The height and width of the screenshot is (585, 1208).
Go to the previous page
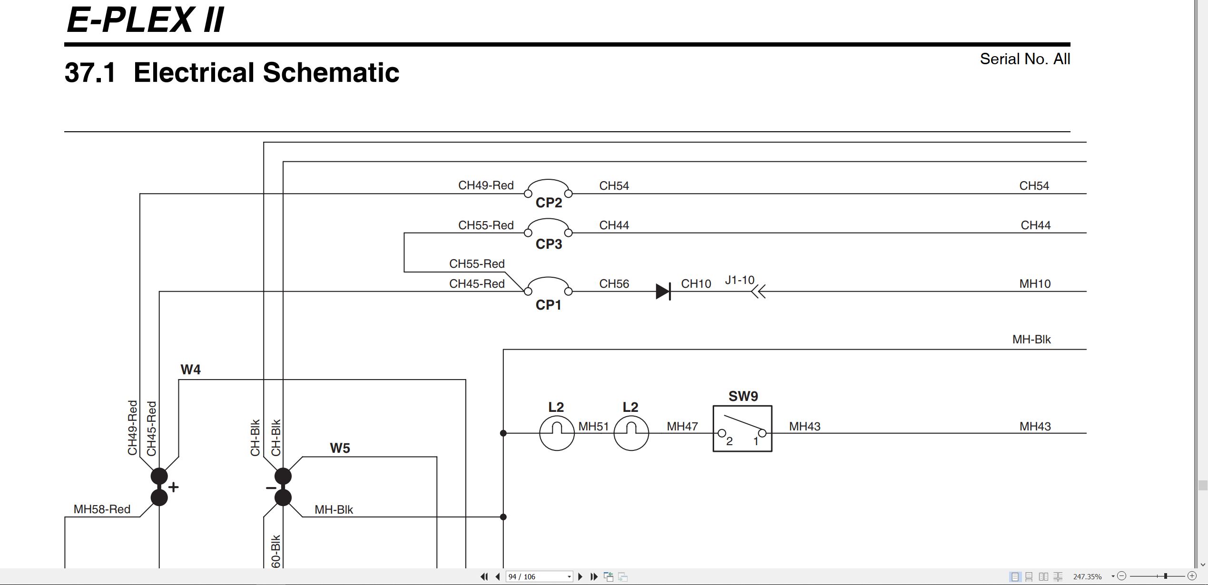pyautogui.click(x=498, y=576)
